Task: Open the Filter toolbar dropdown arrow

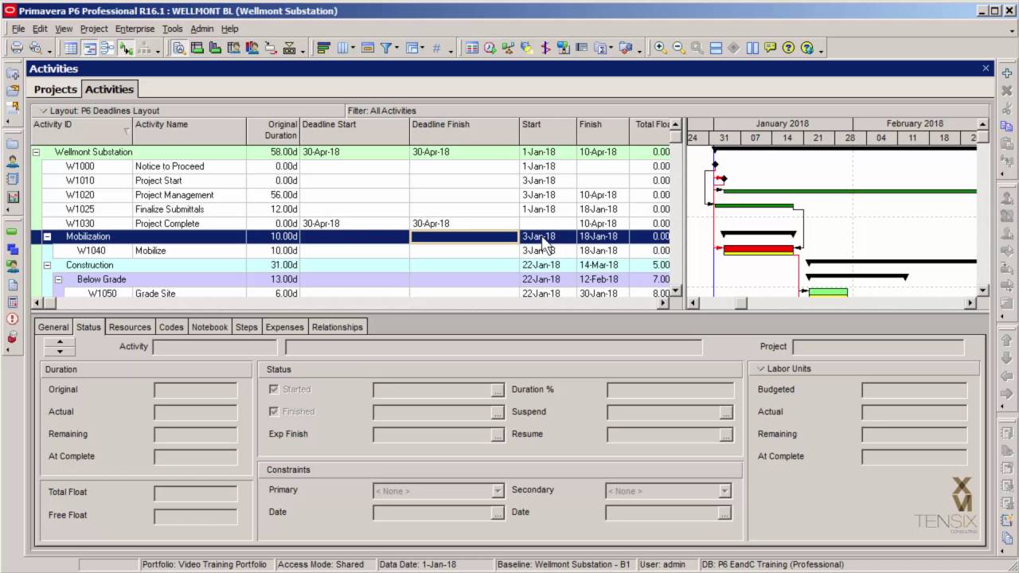Action: (x=397, y=49)
